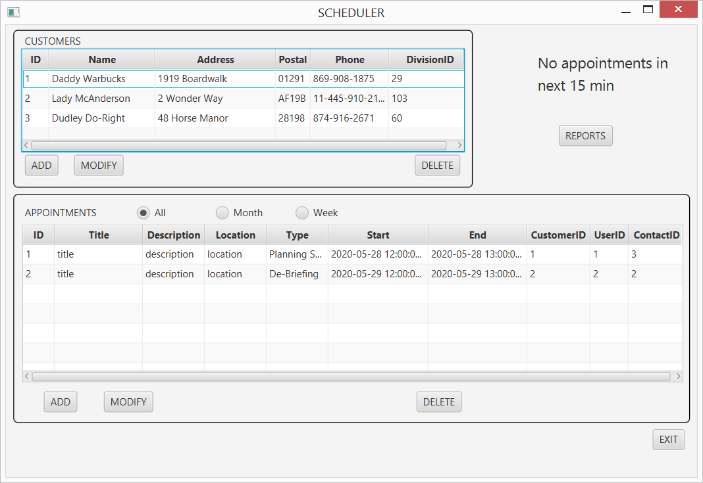
Task: Click DELETE under the APPOINTMENTS table
Action: point(438,402)
